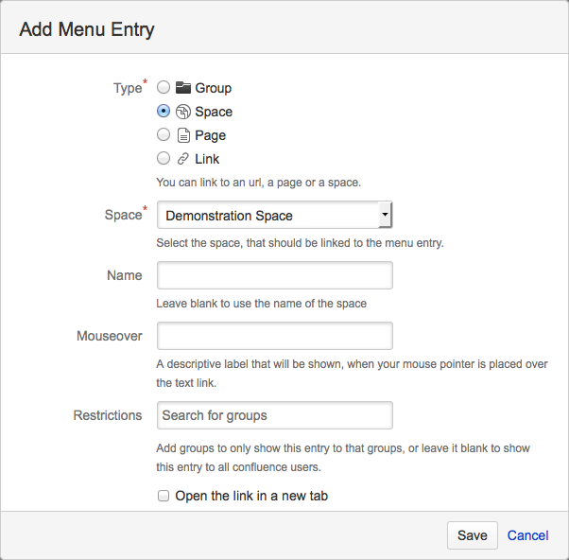
Task: Click the folder icon next to Group
Action: pos(183,88)
